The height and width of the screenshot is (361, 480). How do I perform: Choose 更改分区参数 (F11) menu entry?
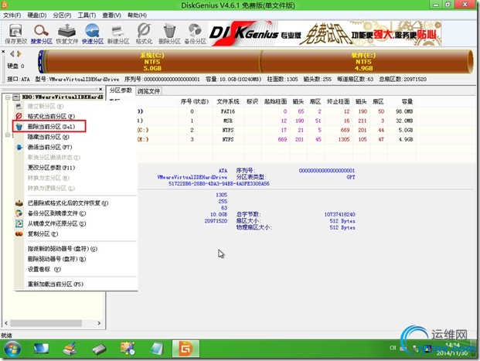tap(76, 168)
